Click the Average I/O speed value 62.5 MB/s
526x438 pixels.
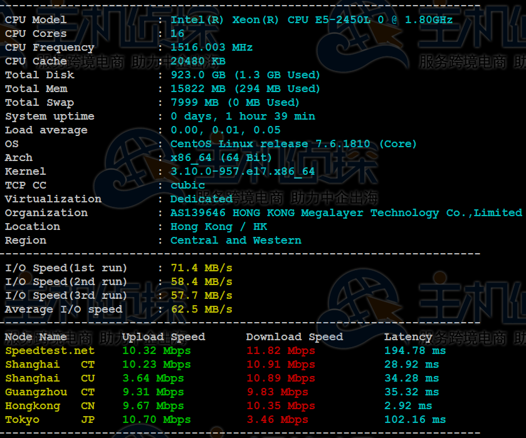click(x=201, y=309)
